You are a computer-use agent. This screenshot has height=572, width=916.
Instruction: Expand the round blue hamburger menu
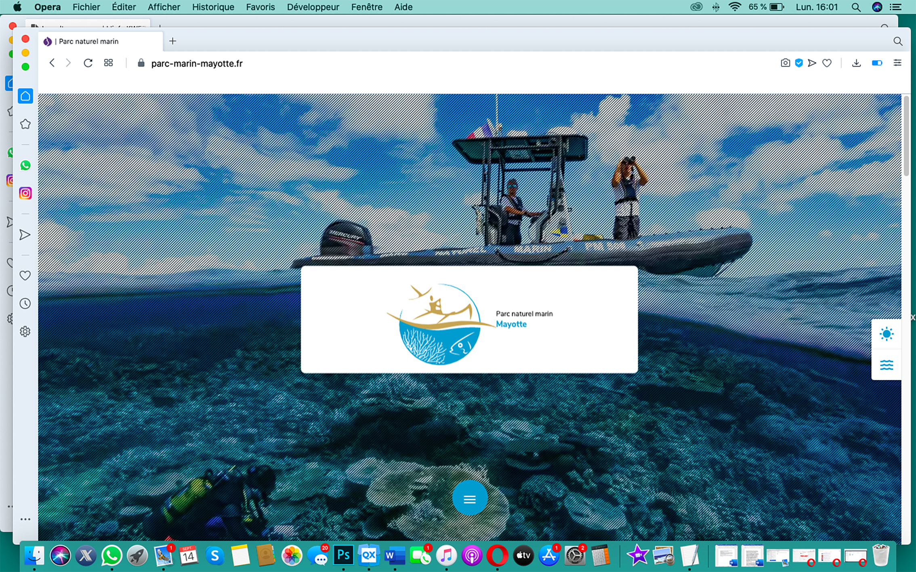point(469,499)
